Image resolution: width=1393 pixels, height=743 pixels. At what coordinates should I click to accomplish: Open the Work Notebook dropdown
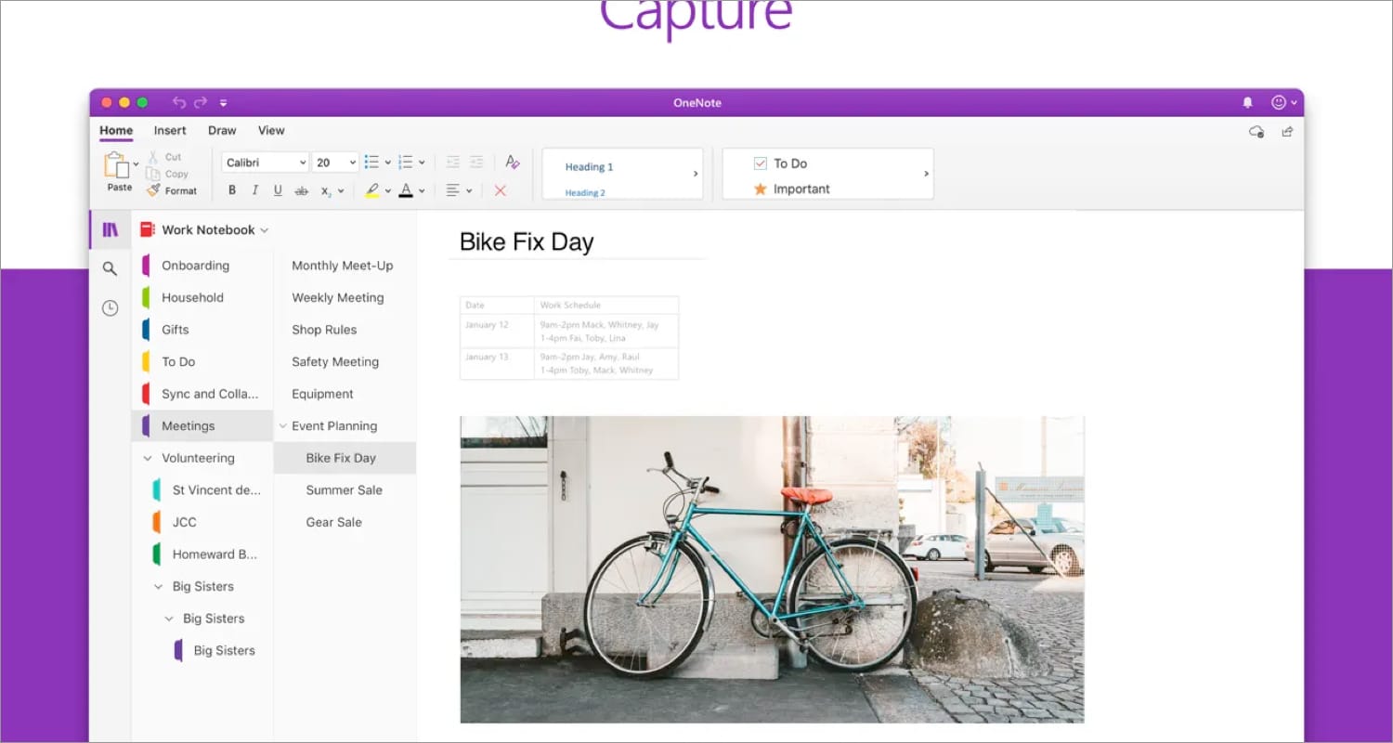(x=204, y=229)
